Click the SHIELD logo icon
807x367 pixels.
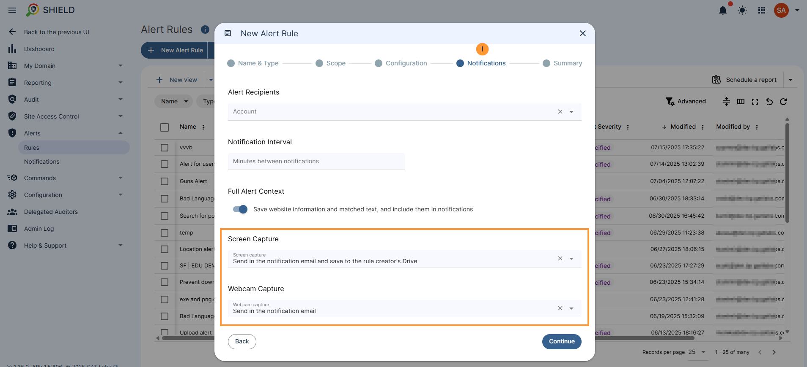coord(32,10)
